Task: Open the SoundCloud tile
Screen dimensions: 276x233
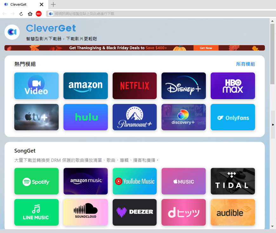Action: pyautogui.click(x=86, y=212)
